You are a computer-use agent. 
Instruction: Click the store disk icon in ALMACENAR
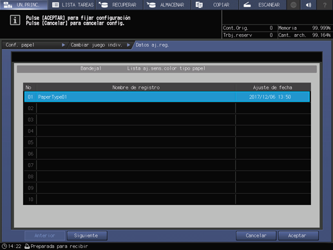tap(151, 5)
